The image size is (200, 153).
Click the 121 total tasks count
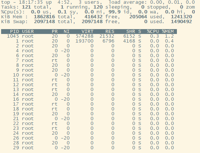click(26, 7)
